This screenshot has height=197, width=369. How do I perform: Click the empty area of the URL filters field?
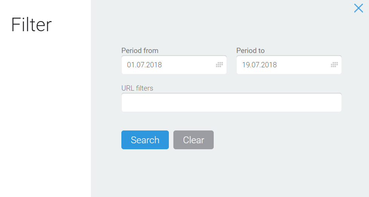[x=231, y=102]
